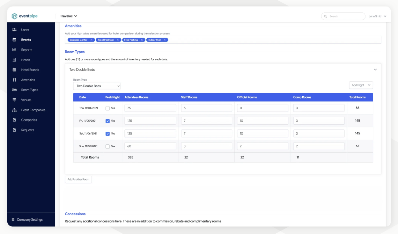
Task: Navigate to Hotels section
Action: (x=26, y=60)
